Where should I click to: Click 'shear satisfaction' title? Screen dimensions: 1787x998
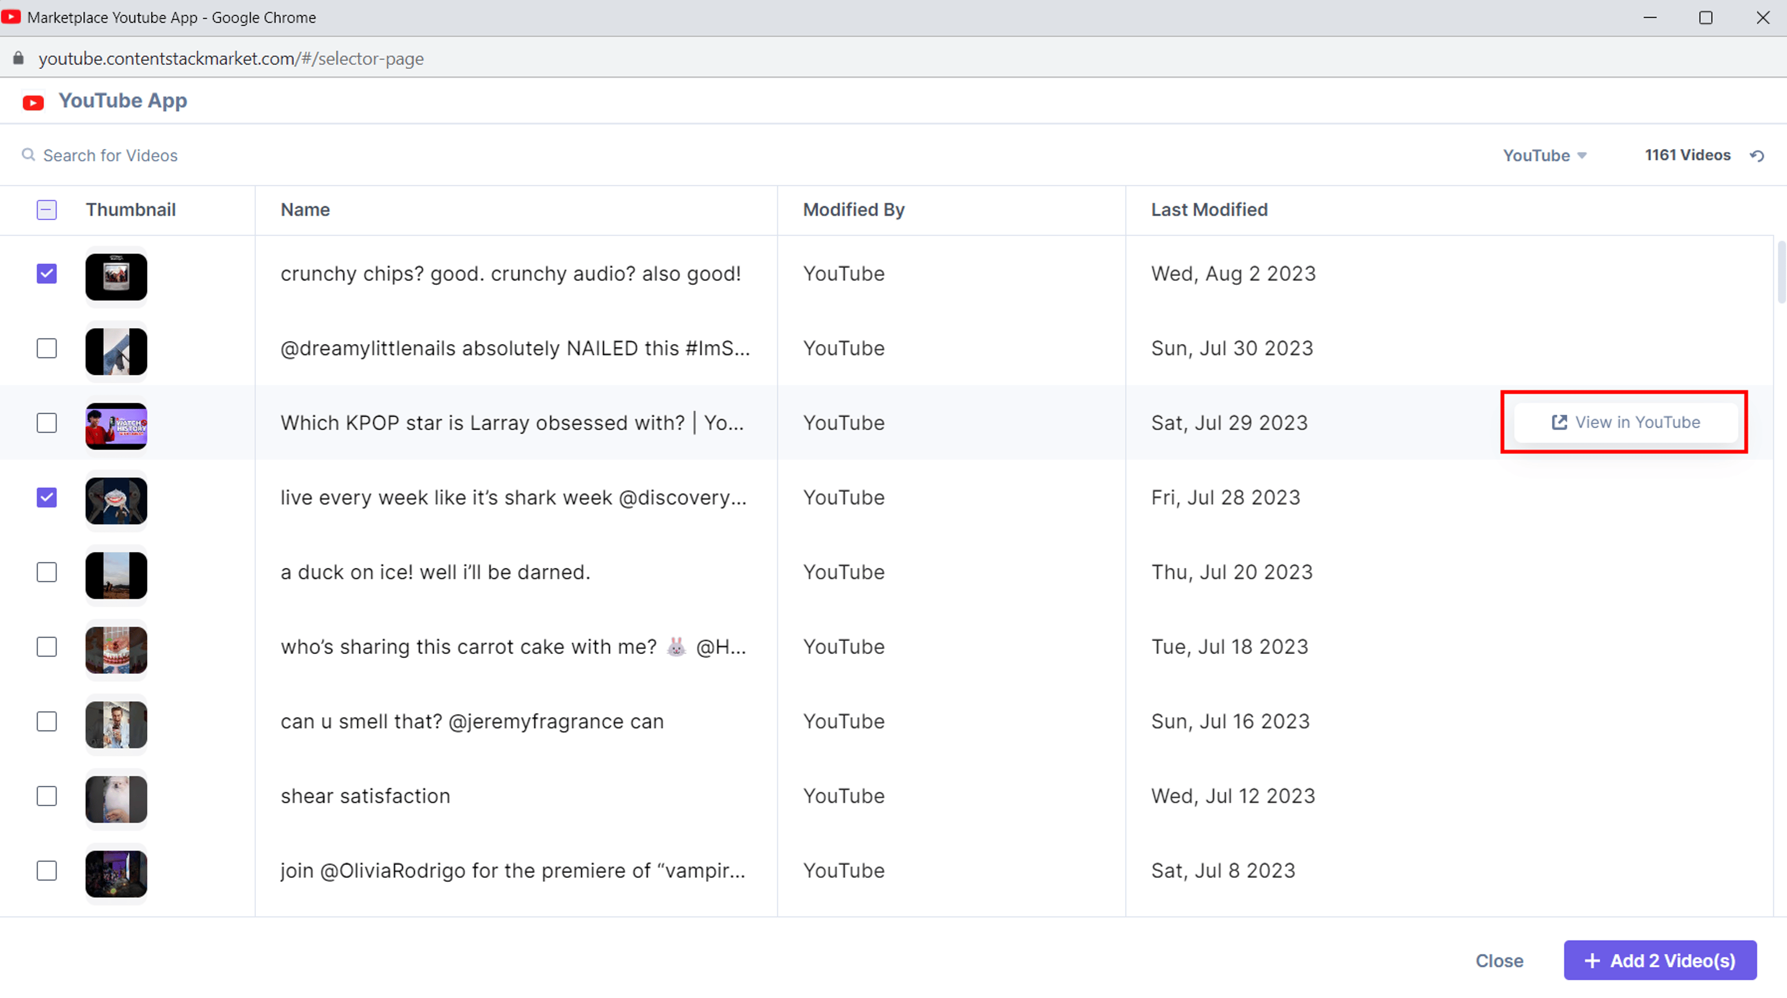[x=365, y=796]
